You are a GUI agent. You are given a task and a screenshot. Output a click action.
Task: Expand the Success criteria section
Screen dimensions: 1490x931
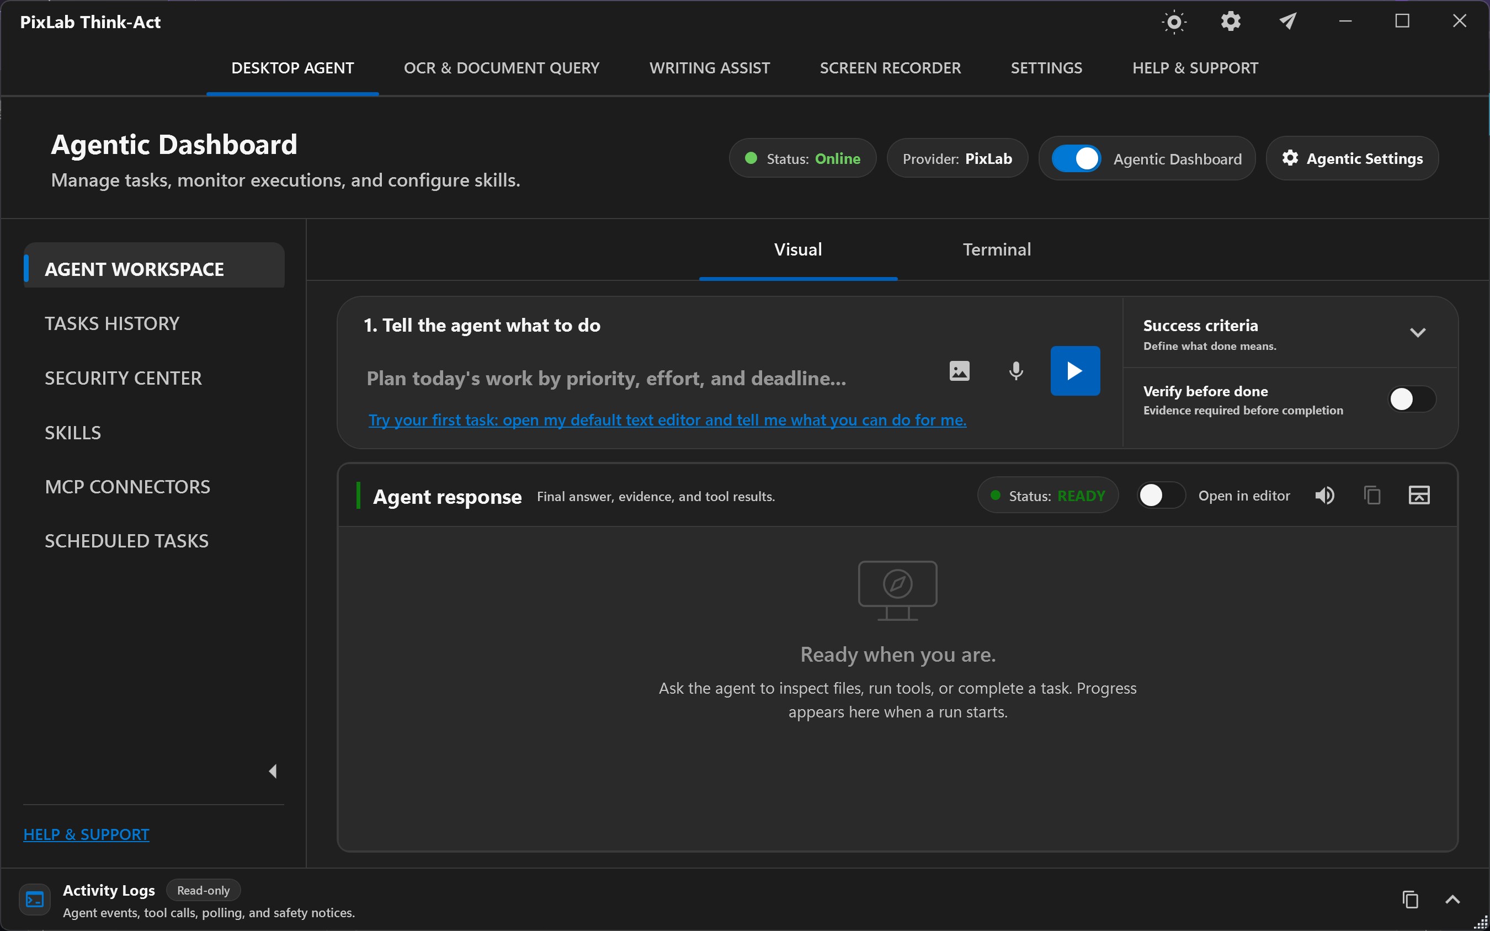1417,333
